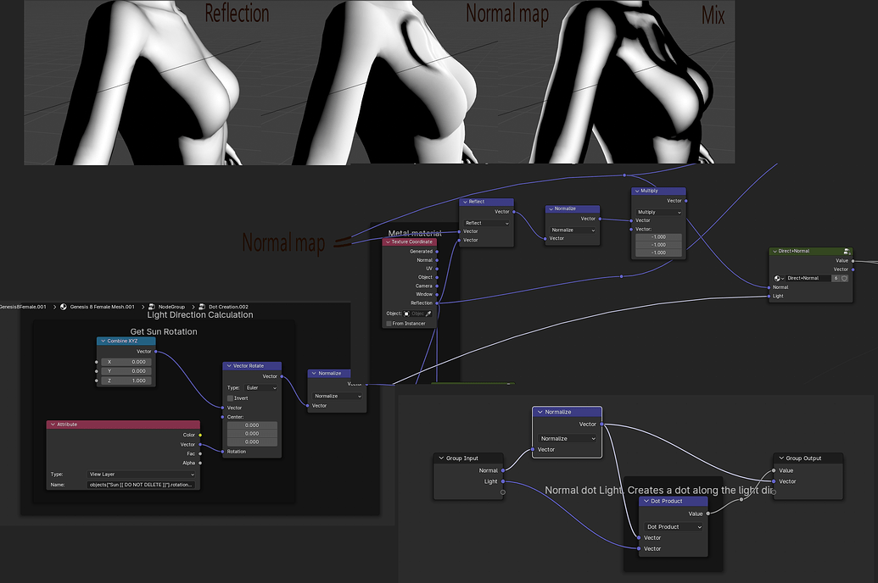Viewport: 878px width, 583px height.
Task: Collapse the Dot Product node
Action: coord(646,502)
